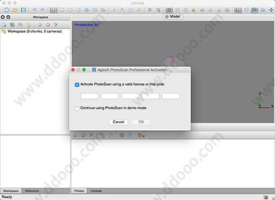Click Add Photos in Workspace toolbar
The height and width of the screenshot is (200, 275).
12,25
